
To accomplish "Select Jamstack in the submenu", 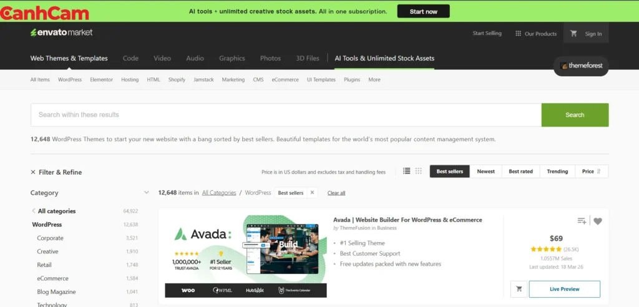I will pyautogui.click(x=204, y=80).
